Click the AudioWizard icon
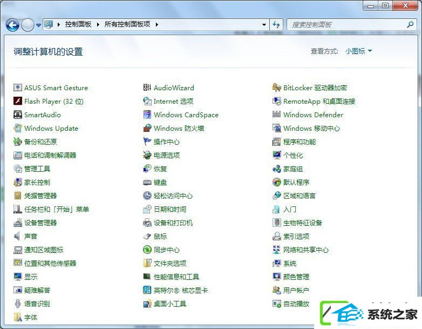The height and width of the screenshot is (329, 422). pyautogui.click(x=147, y=88)
